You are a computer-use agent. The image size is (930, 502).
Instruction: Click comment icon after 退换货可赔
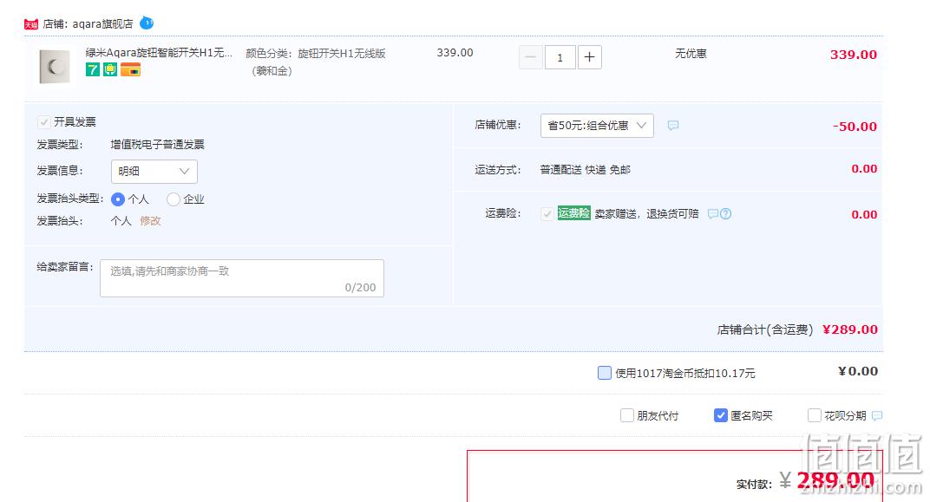(713, 214)
